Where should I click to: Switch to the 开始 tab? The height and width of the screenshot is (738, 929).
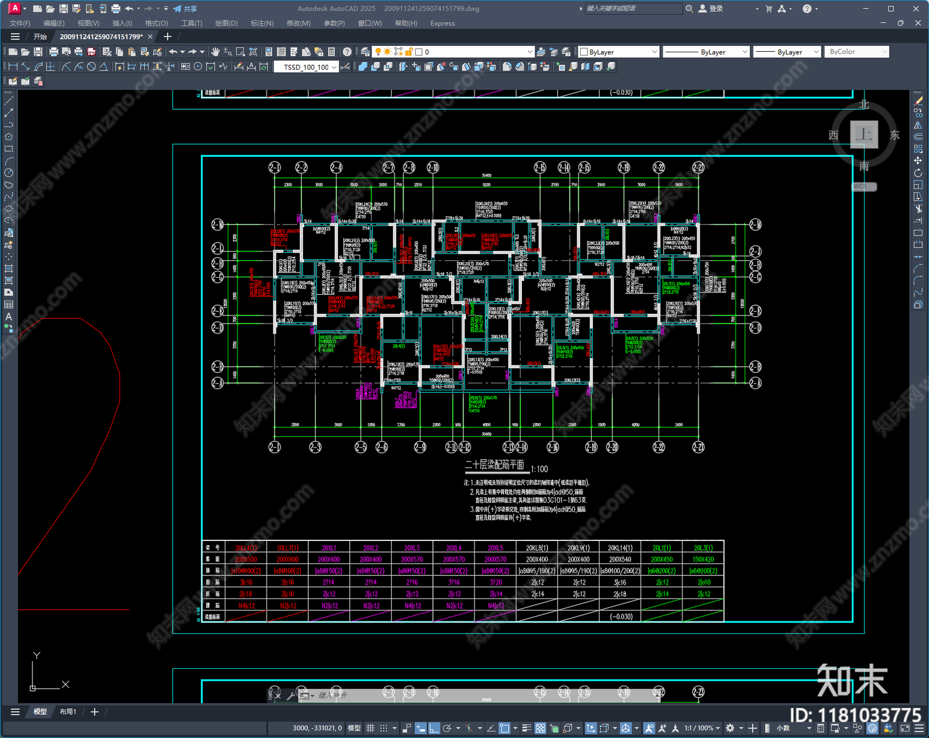(40, 37)
